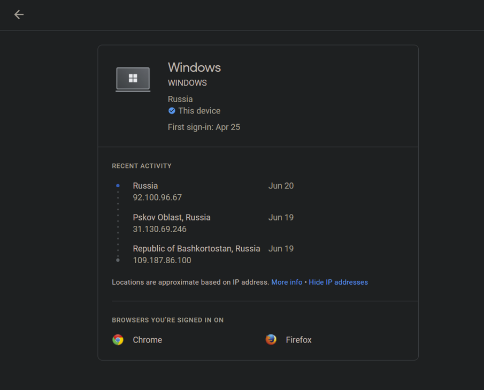The width and height of the screenshot is (484, 390).
Task: Click First sign-in: Apr 25 text
Action: [x=204, y=127]
